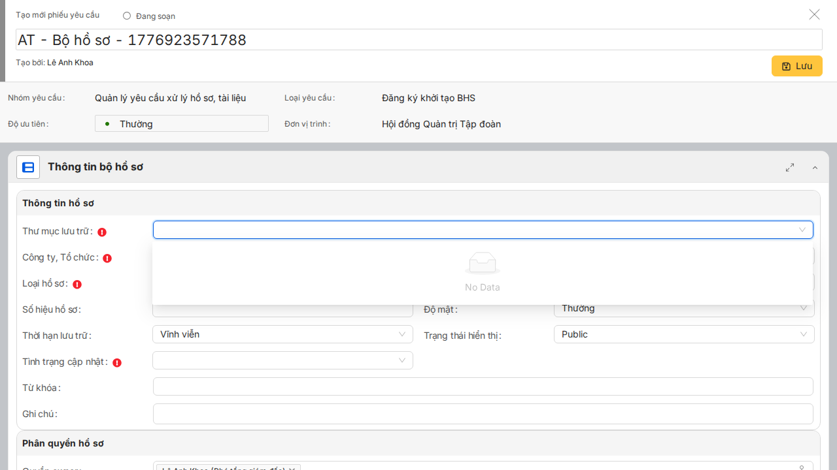Screen dimensions: 837x470
Task: Click red warning icon beside Loại hồ sơ
Action: (x=77, y=284)
